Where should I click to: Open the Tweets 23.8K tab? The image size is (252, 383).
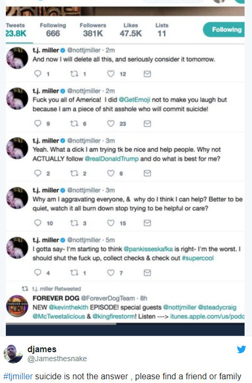[x=16, y=30]
